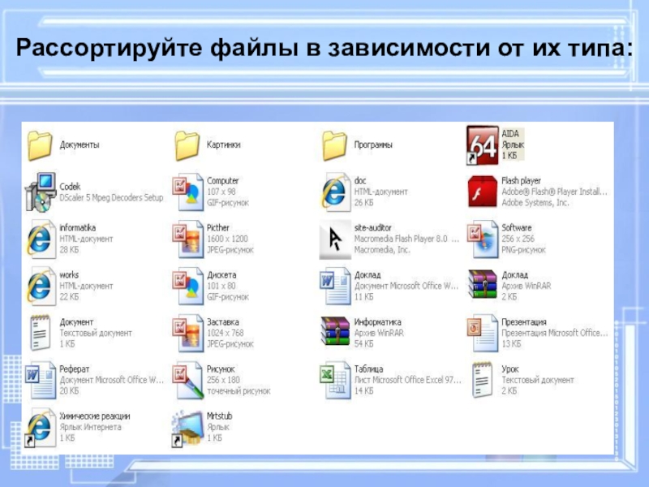Image resolution: width=649 pixels, height=487 pixels.
Task: Select the Codek setup installer icon
Action: coord(41,192)
